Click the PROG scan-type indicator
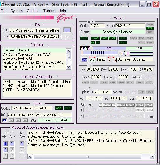 85,82
